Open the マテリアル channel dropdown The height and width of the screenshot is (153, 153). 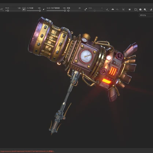pyautogui.click(x=146, y=15)
